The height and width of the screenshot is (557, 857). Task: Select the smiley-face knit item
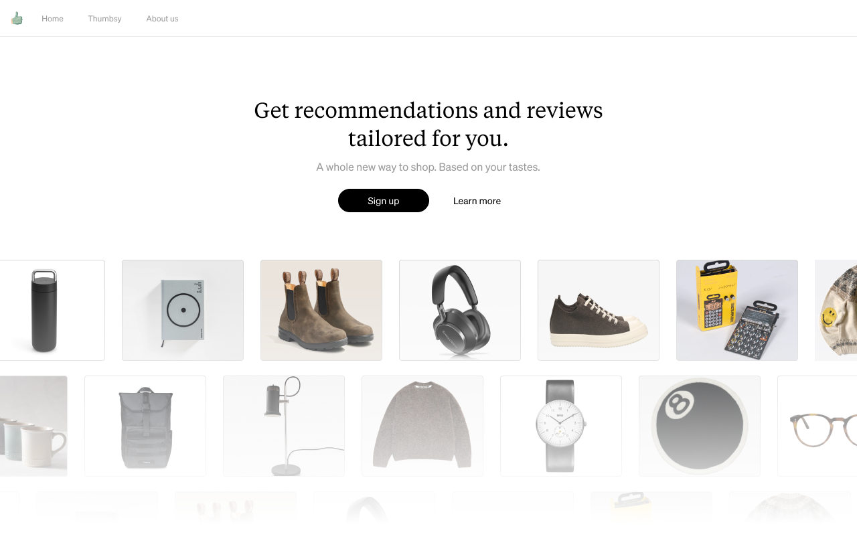click(x=836, y=311)
